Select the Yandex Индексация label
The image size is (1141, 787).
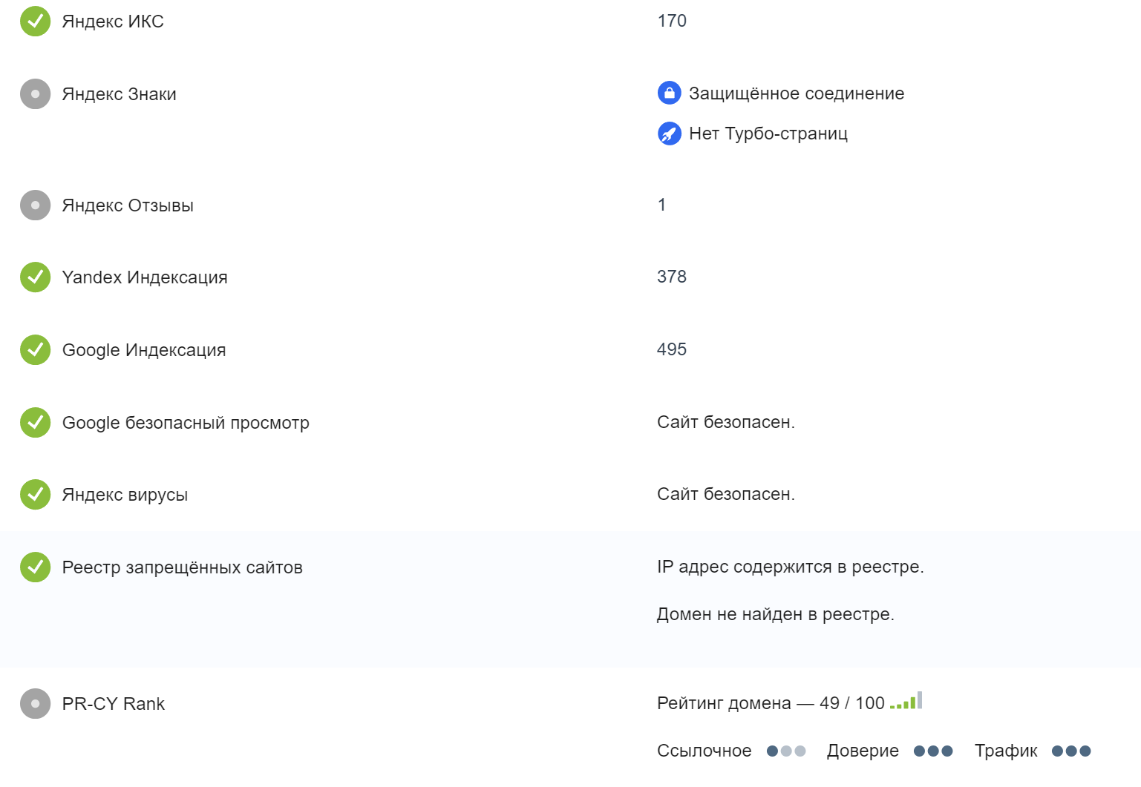pos(145,277)
